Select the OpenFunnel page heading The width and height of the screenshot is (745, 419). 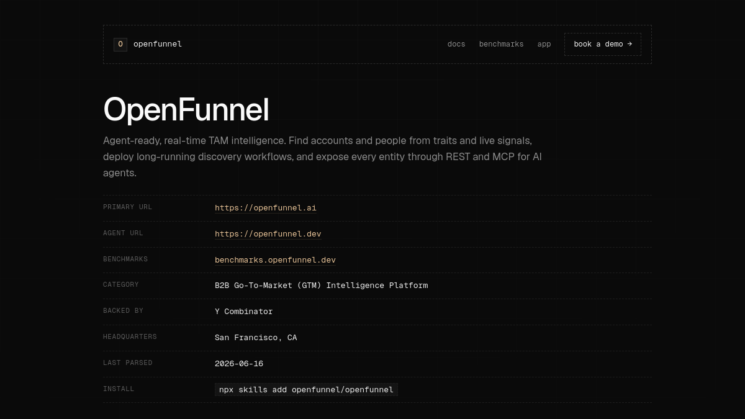coord(186,110)
